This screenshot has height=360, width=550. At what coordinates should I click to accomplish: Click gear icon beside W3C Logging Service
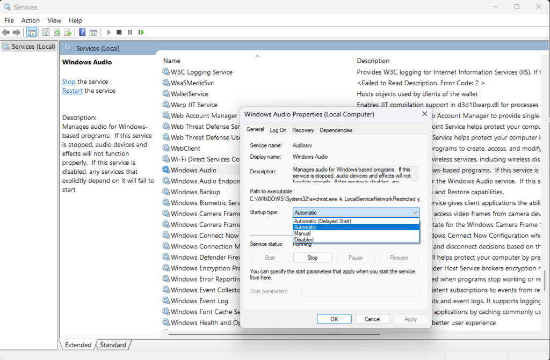pyautogui.click(x=166, y=72)
